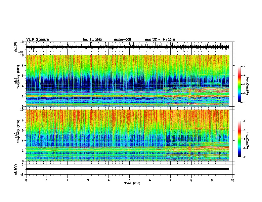The width and height of the screenshot is (262, 202).
Task: Click the ch.1 color bar log(PSD) label
Action: click(248, 86)
